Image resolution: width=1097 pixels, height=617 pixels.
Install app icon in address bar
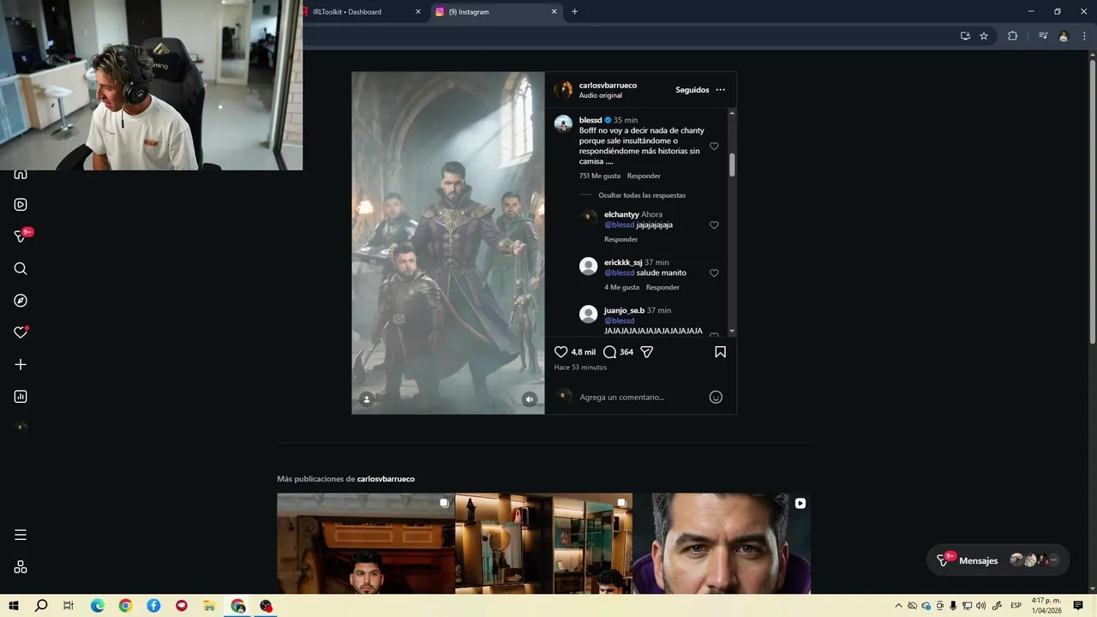[965, 36]
